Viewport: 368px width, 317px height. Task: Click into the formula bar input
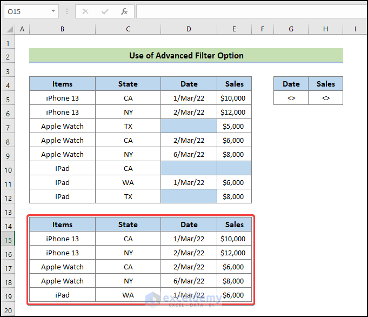(x=252, y=11)
